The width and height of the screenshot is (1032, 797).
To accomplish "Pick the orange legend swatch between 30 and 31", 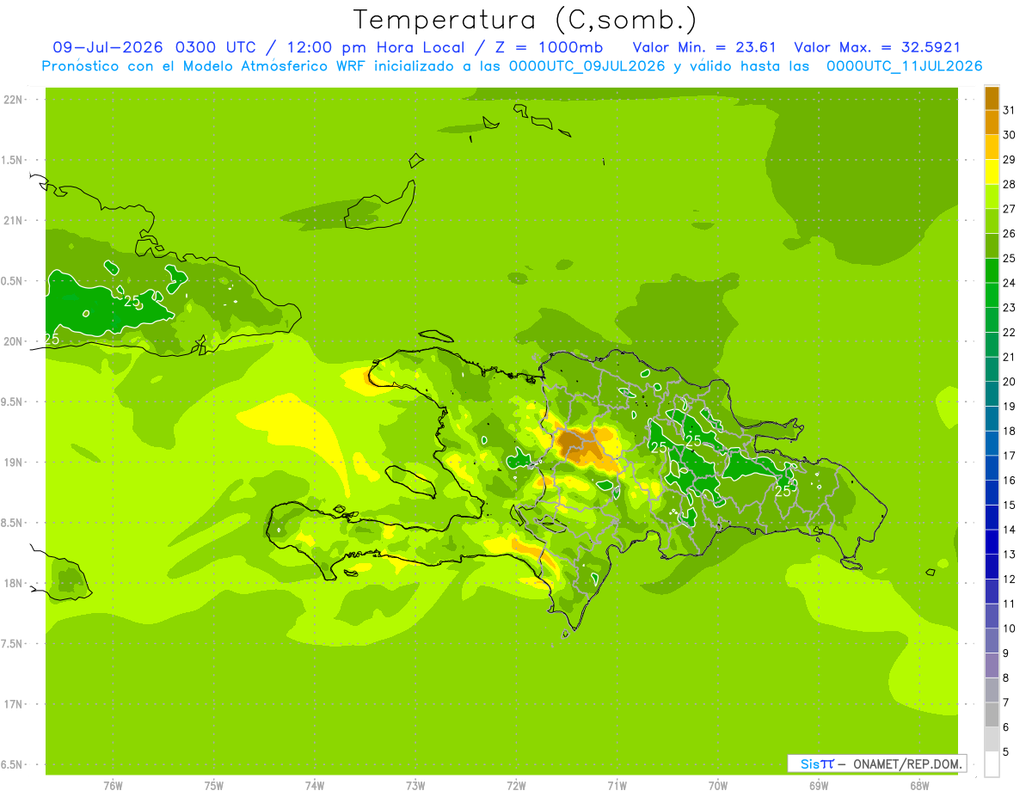I will (992, 123).
